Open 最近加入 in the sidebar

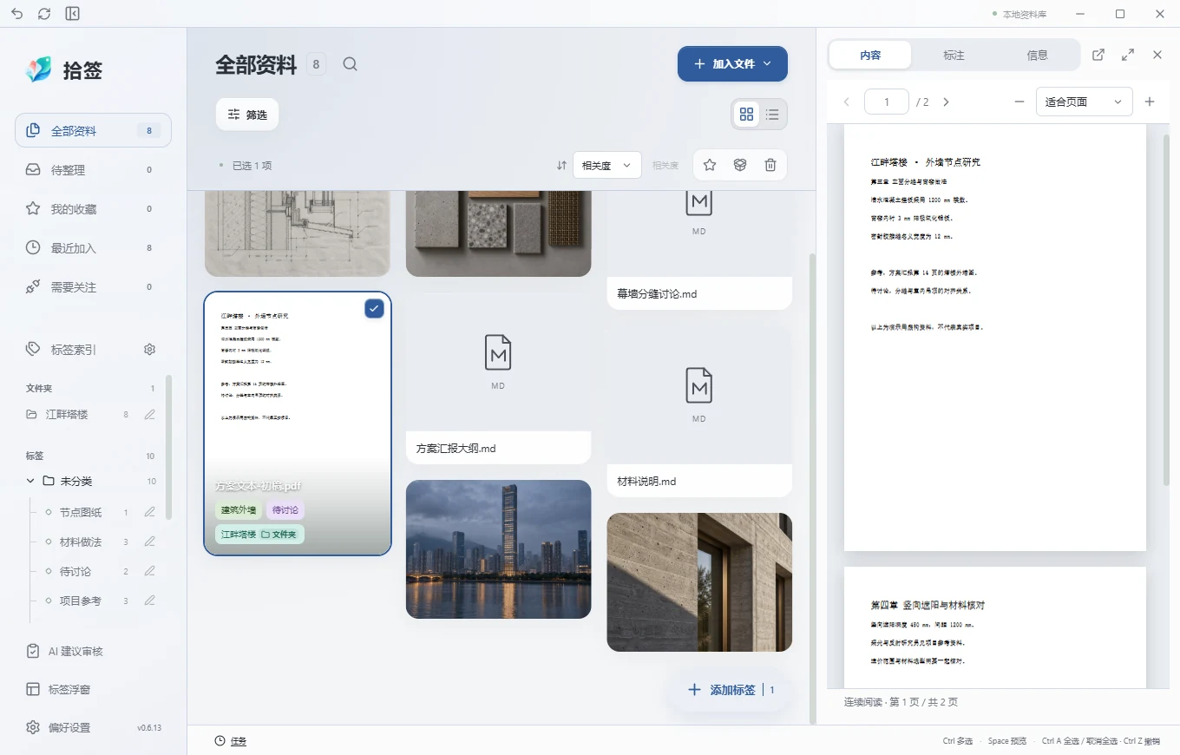click(x=93, y=248)
